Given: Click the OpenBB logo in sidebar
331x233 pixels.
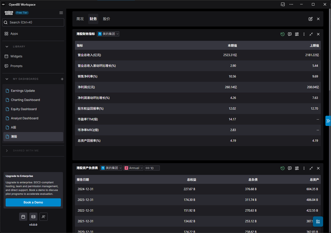Looking at the screenshot, I should 9,13.
